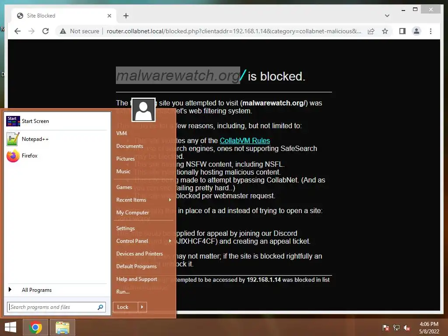The width and height of the screenshot is (448, 336).
Task: Open the tab search chevron
Action: [387, 16]
